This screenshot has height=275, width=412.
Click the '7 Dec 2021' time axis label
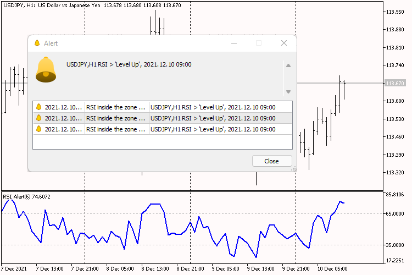pyautogui.click(x=14, y=269)
